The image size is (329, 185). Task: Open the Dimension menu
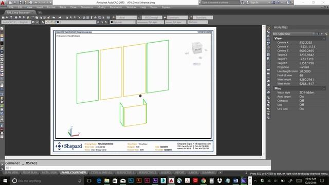pyautogui.click(x=87, y=7)
